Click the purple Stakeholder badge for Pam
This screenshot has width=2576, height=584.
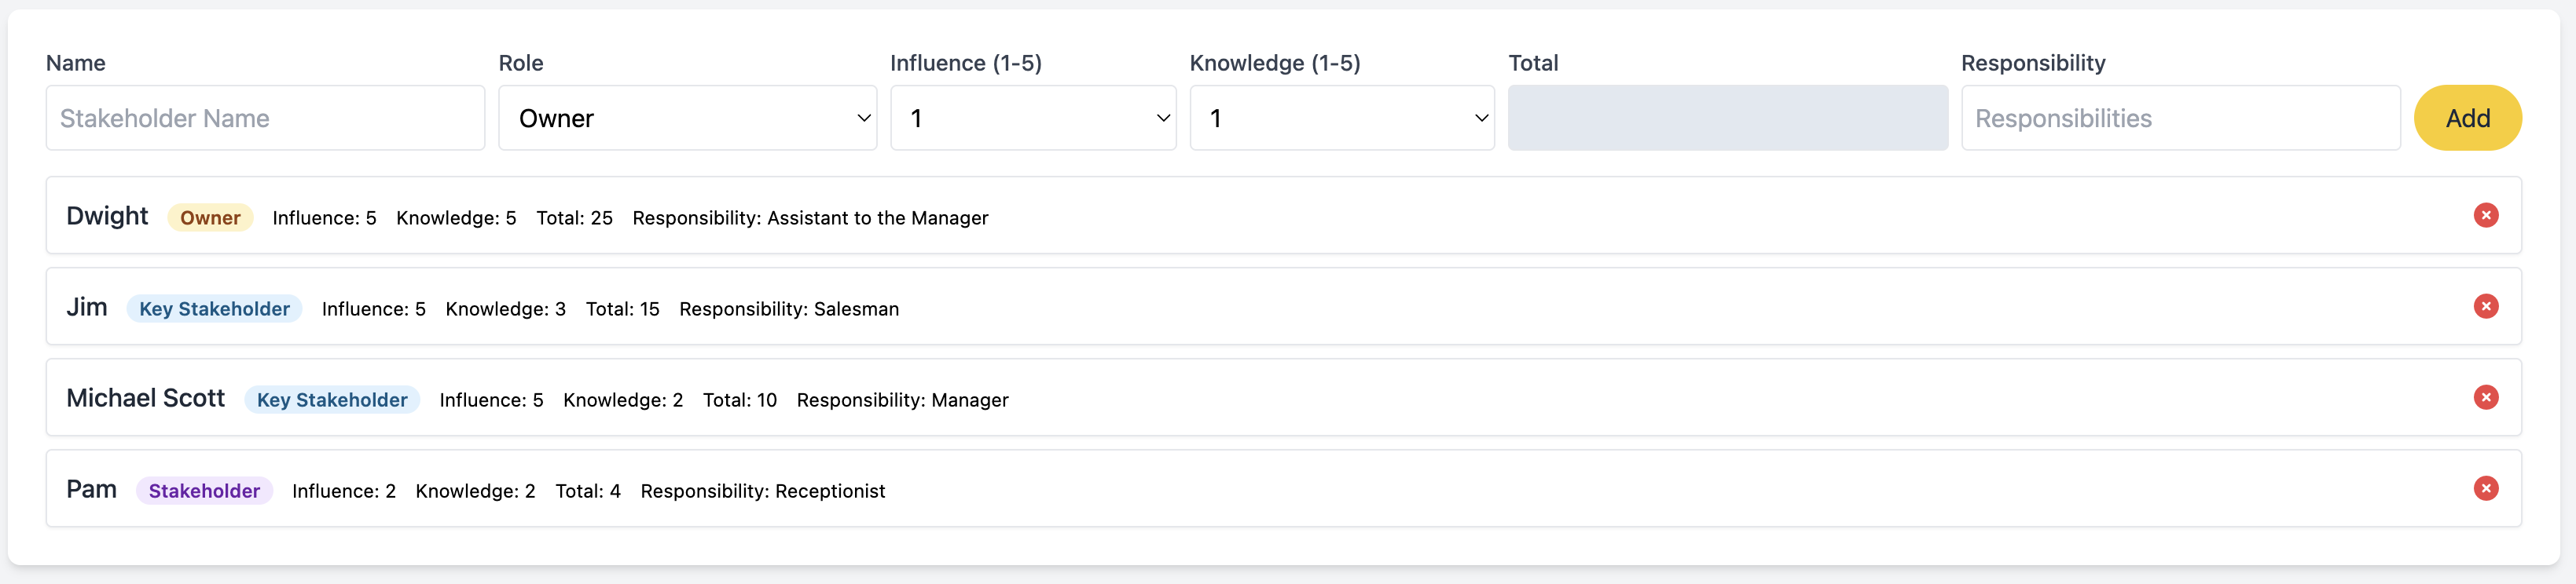click(204, 490)
